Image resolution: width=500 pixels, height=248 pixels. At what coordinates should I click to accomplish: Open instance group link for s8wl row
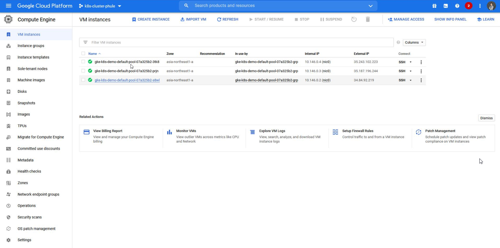click(267, 80)
